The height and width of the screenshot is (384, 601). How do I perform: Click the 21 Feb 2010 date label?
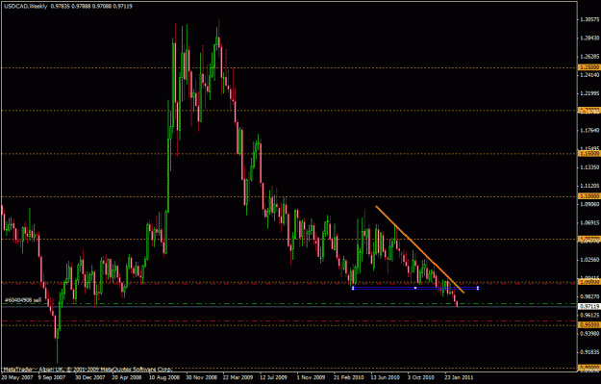tap(348, 377)
